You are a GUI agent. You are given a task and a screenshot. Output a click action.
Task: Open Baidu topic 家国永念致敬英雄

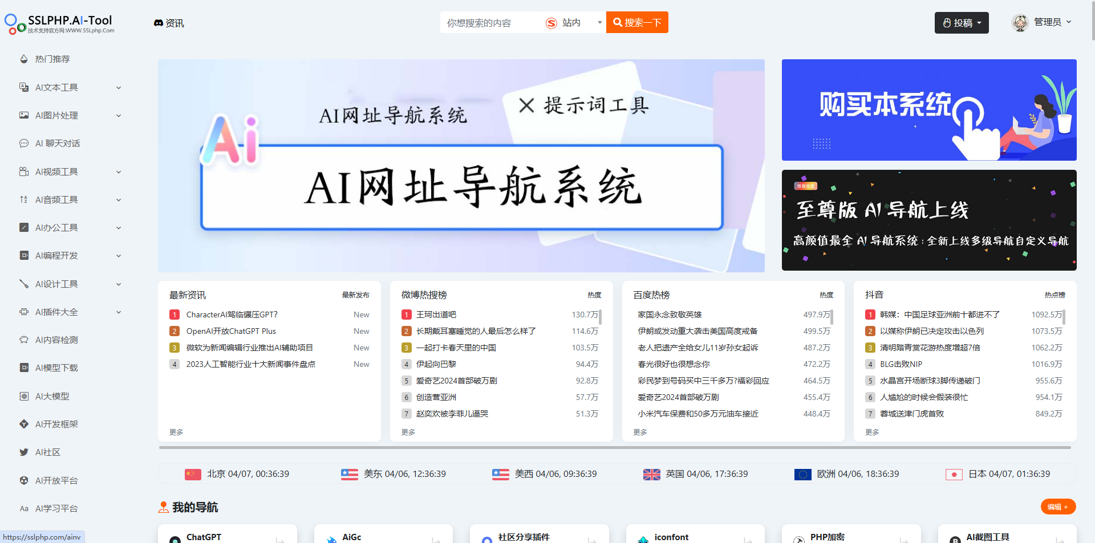[x=670, y=315]
